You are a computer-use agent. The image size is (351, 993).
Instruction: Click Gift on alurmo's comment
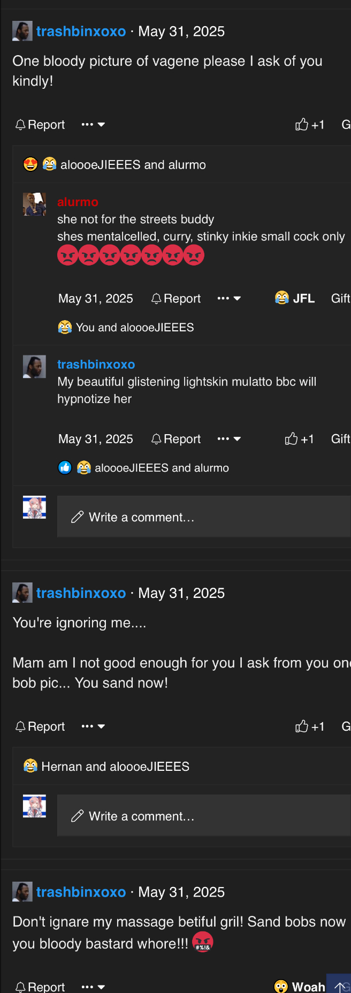tap(340, 298)
